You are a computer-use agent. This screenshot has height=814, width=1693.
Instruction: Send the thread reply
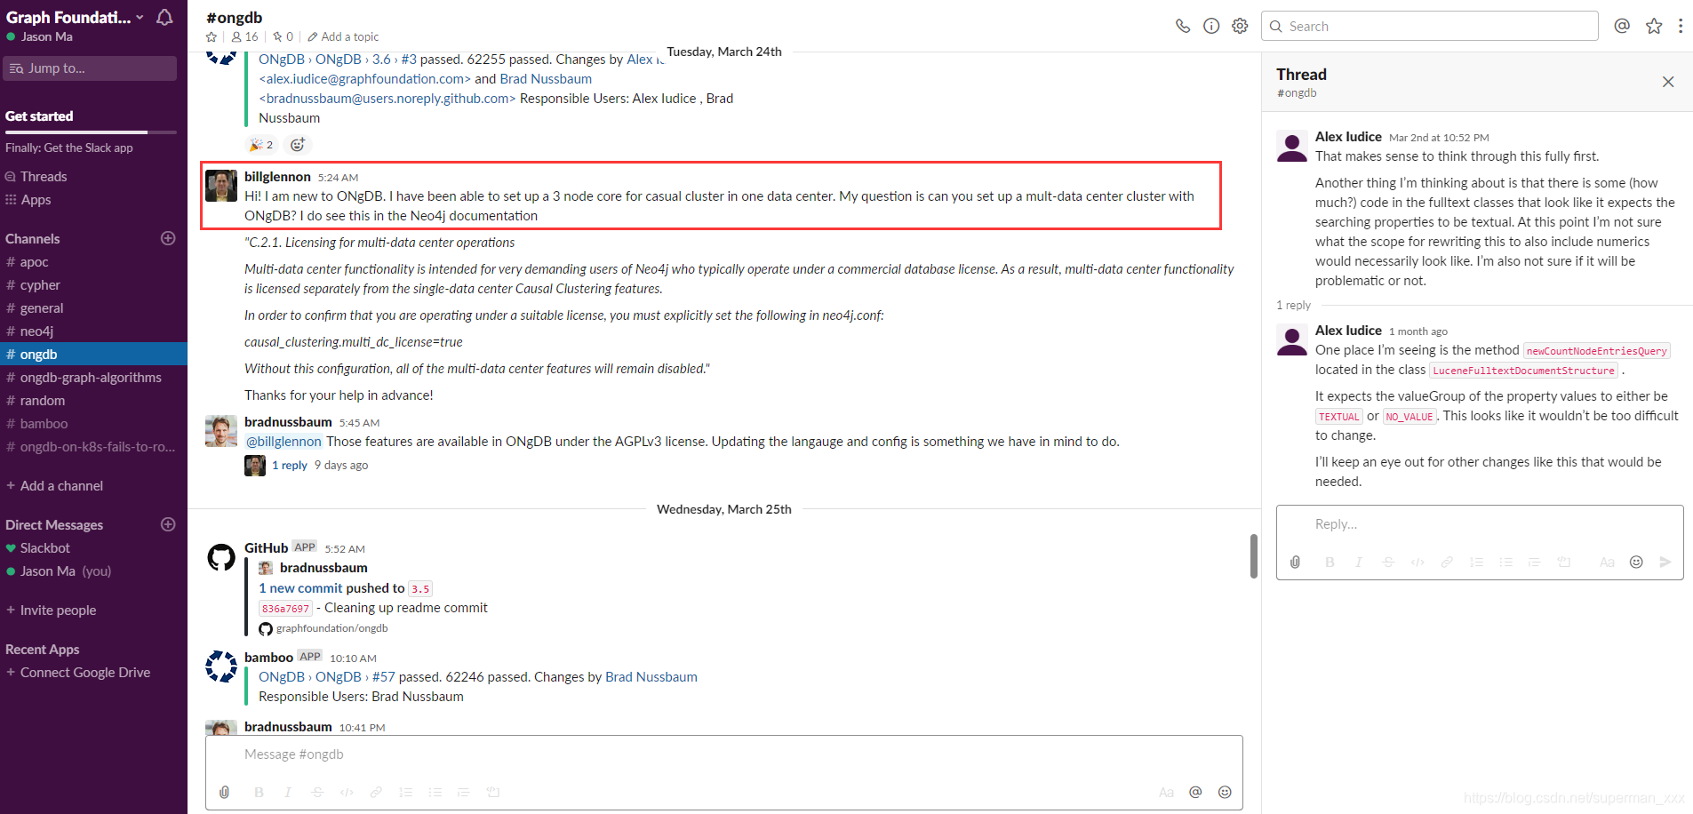[x=1665, y=562]
